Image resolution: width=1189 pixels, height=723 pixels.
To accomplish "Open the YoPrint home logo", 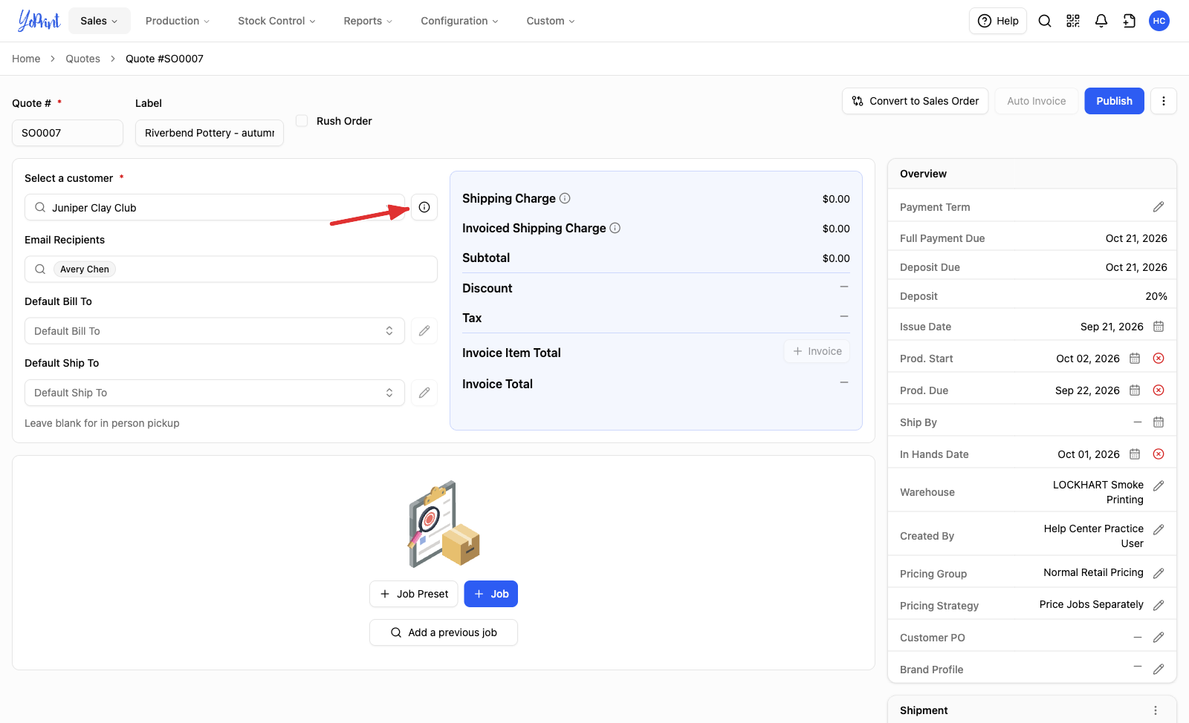I will (39, 21).
